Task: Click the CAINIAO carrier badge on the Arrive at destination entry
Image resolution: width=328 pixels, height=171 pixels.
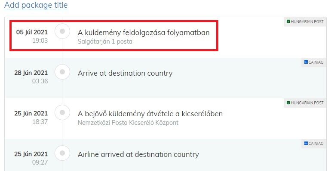Action: (313, 62)
